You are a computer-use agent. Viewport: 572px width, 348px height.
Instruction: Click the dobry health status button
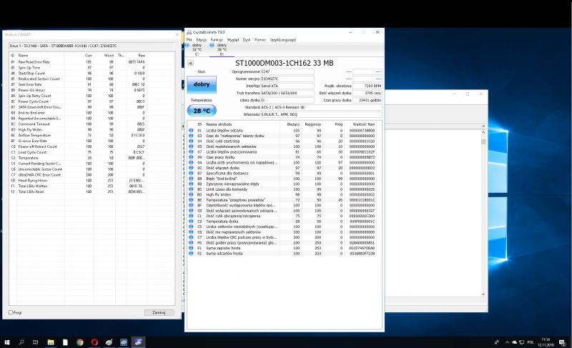pyautogui.click(x=202, y=84)
